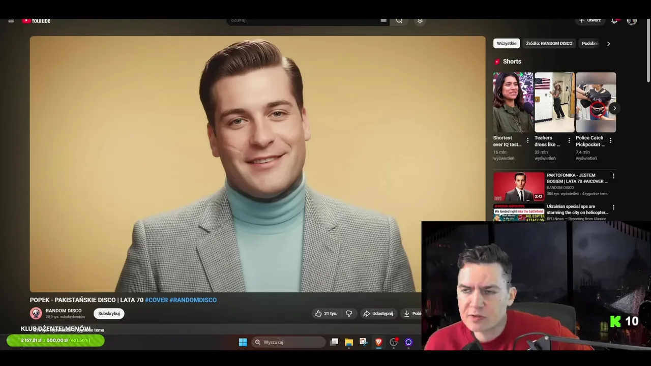
Task: Open the notifications bell
Action: coord(614,20)
